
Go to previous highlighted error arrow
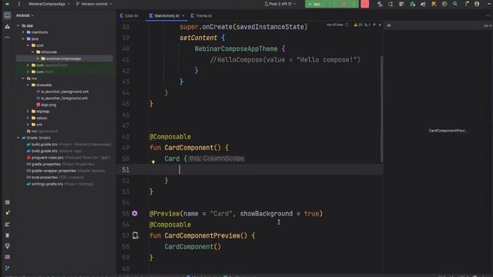(x=374, y=25)
